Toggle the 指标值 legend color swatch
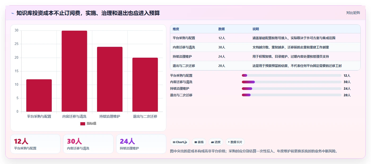Viewport: 371px width, 164px height. [83, 124]
